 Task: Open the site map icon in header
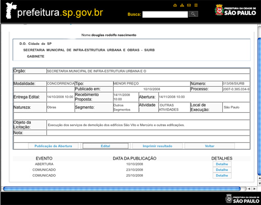click(182, 5)
